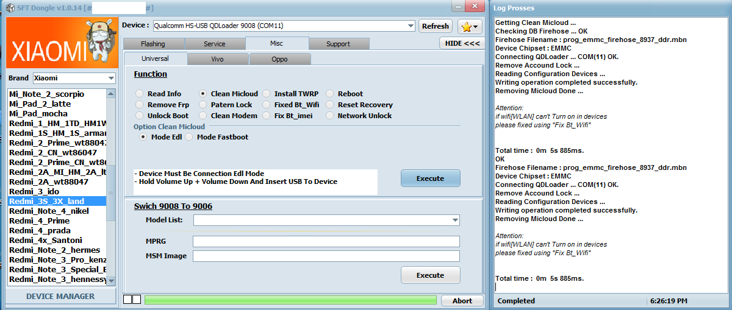Screen dimensions: 732x310
Task: Click the star favorites icon button
Action: pos(469,26)
